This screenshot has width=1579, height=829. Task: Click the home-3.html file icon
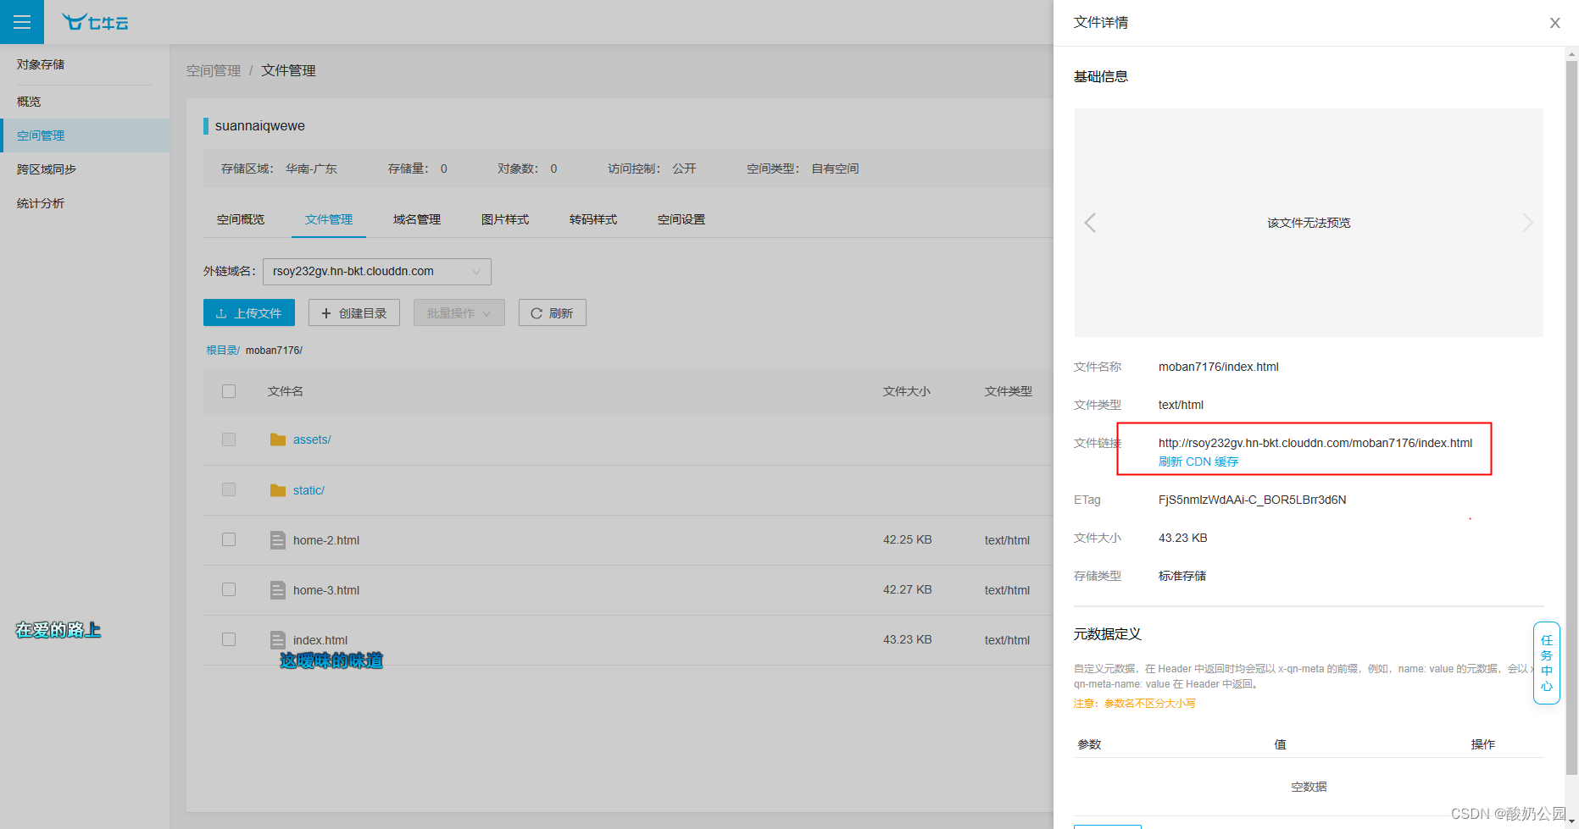[278, 590]
